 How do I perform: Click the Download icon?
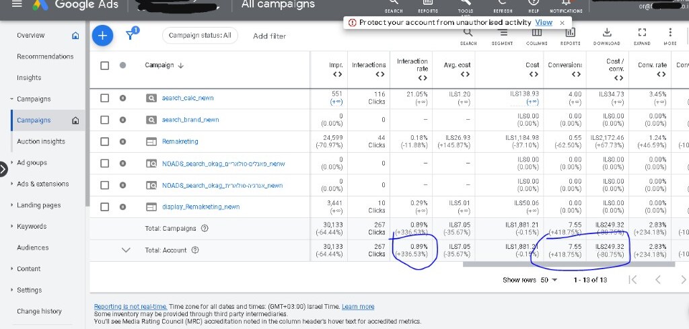click(x=606, y=32)
